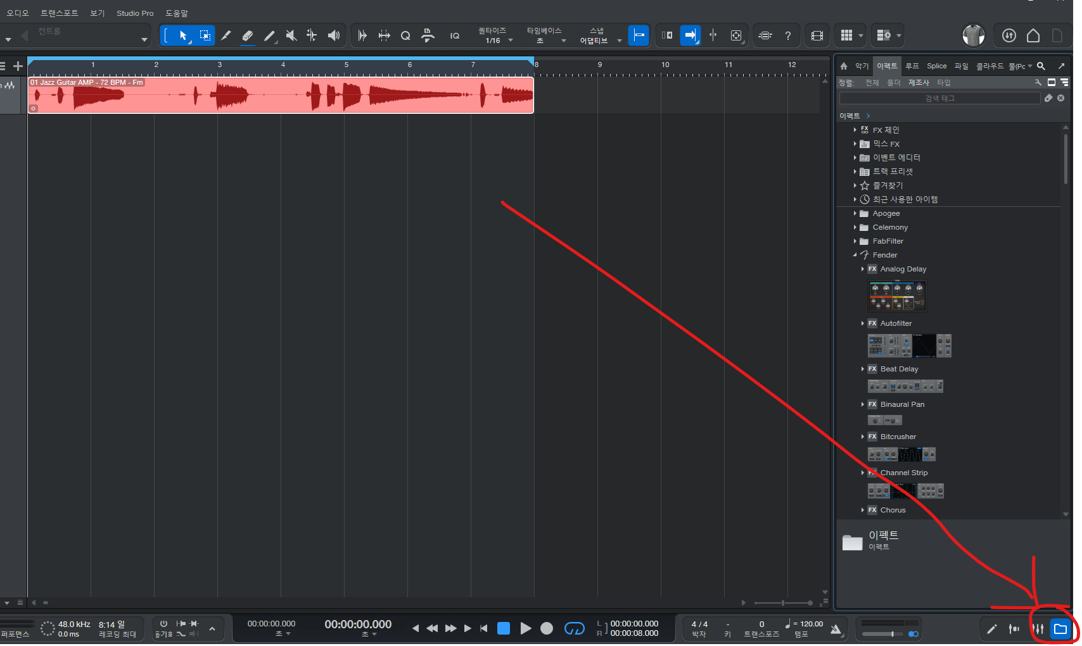Select the Arrow tool in the toolbar
The image size is (1082, 646).
pos(183,35)
